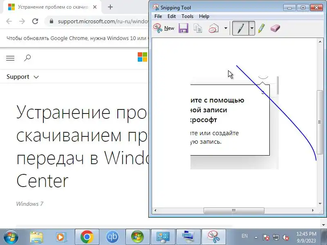Open the Control Panel taskbar item
This screenshot has height=245, width=327.
point(163,237)
